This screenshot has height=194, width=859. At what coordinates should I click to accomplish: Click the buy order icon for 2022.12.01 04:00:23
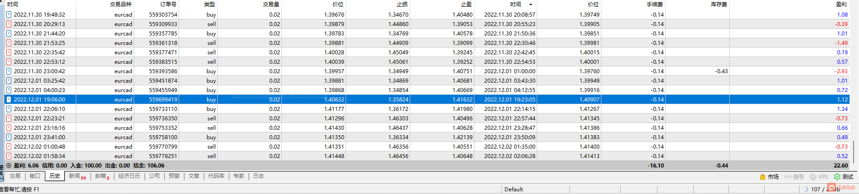(x=9, y=90)
